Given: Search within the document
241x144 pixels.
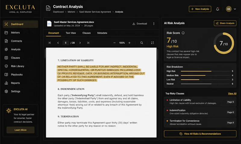Looking at the screenshot, I should 142,43.
